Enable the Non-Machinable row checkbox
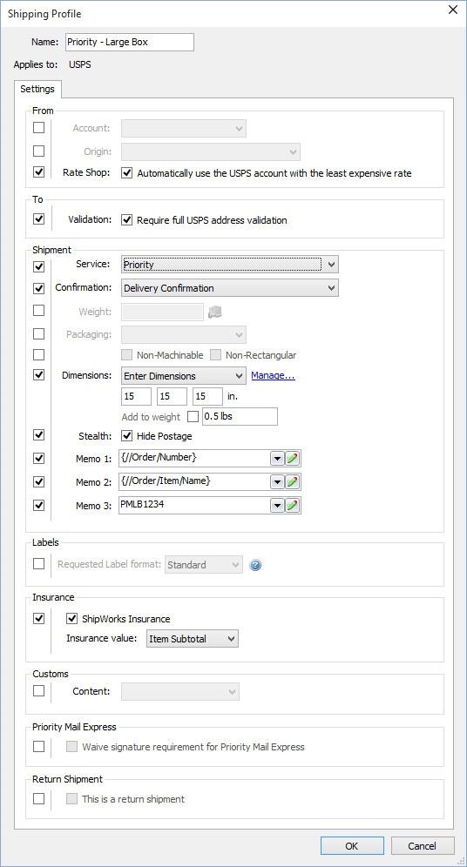Viewport: 467px width, 867px height. tap(38, 354)
